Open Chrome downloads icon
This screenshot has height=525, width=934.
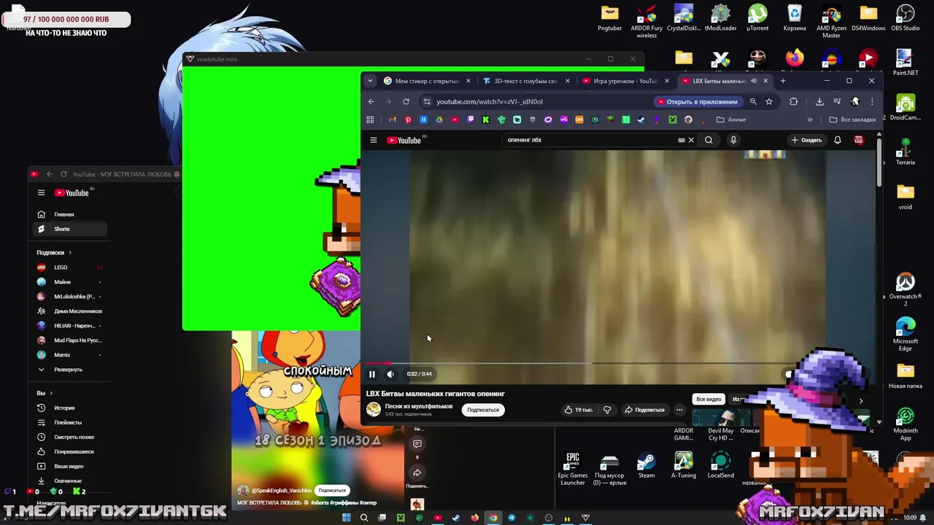(x=819, y=101)
